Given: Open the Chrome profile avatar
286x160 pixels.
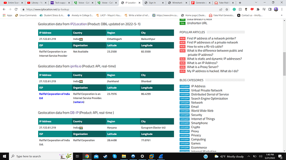Looking at the screenshot, I should tap(276, 9).
